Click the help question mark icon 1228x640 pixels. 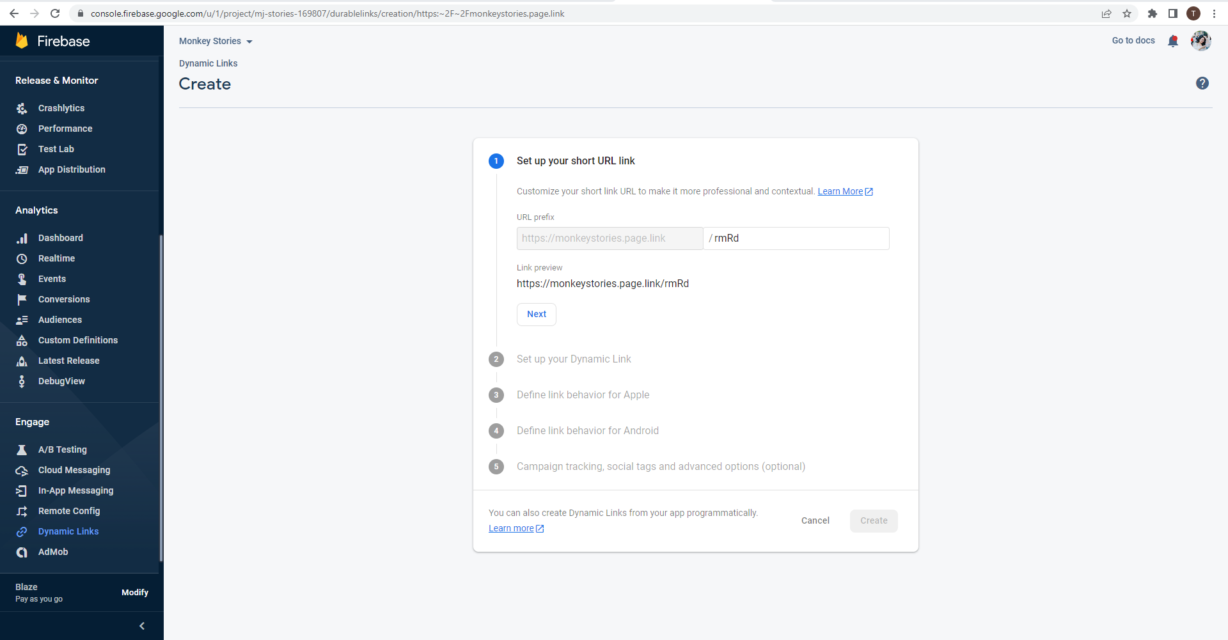tap(1202, 83)
